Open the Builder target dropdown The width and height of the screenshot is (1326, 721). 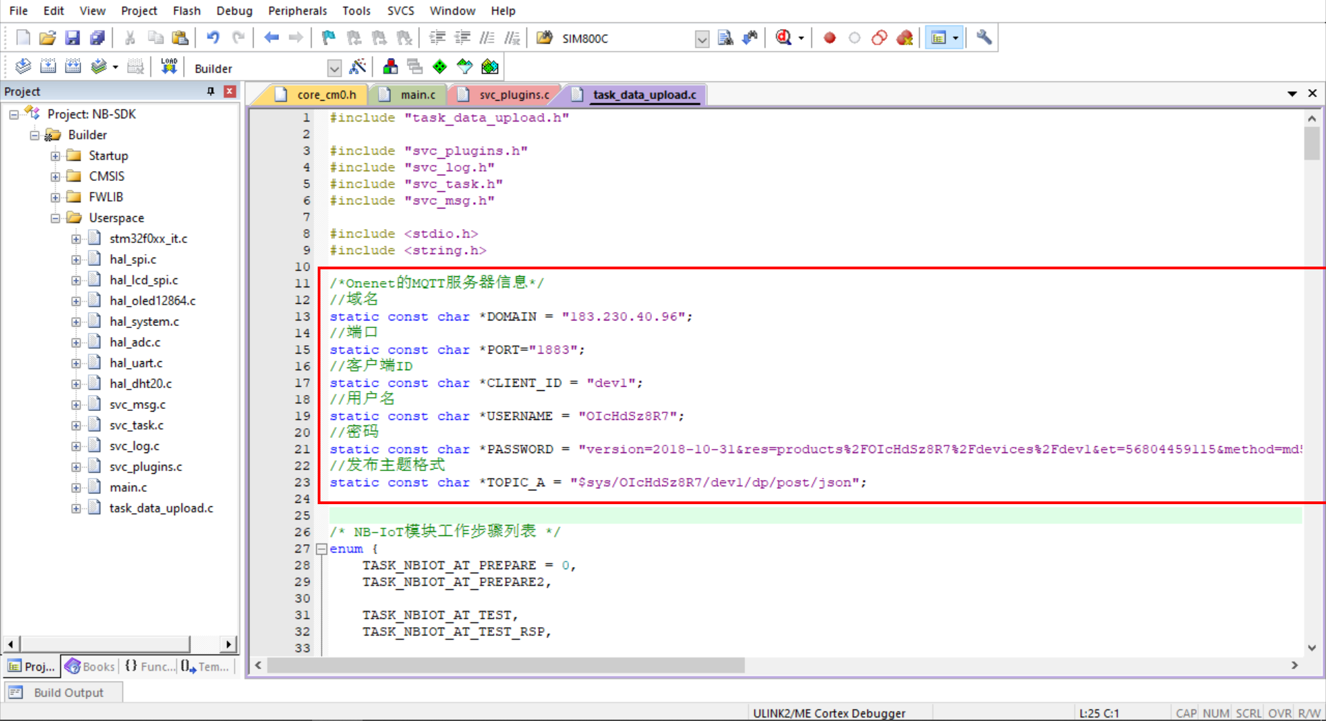pyautogui.click(x=334, y=68)
